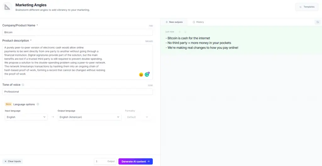Switch to the History tab

pos(198,22)
